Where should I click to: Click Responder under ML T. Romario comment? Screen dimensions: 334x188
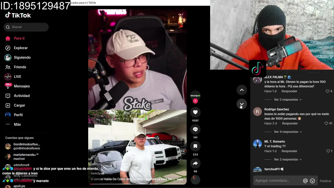point(289,151)
